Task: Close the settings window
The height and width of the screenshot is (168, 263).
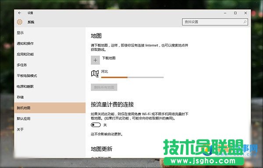Action: (245, 13)
